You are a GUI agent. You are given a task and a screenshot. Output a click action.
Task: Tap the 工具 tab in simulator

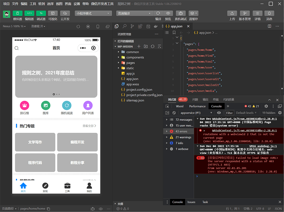(x=67, y=187)
